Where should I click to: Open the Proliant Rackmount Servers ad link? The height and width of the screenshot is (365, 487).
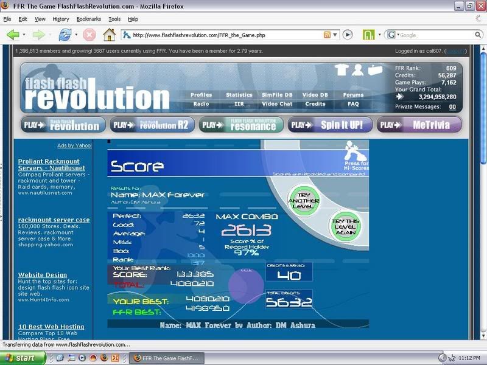(51, 164)
